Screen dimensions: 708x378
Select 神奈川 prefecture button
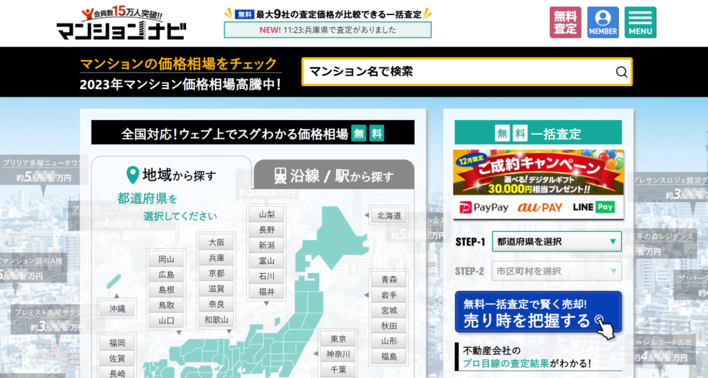[338, 354]
